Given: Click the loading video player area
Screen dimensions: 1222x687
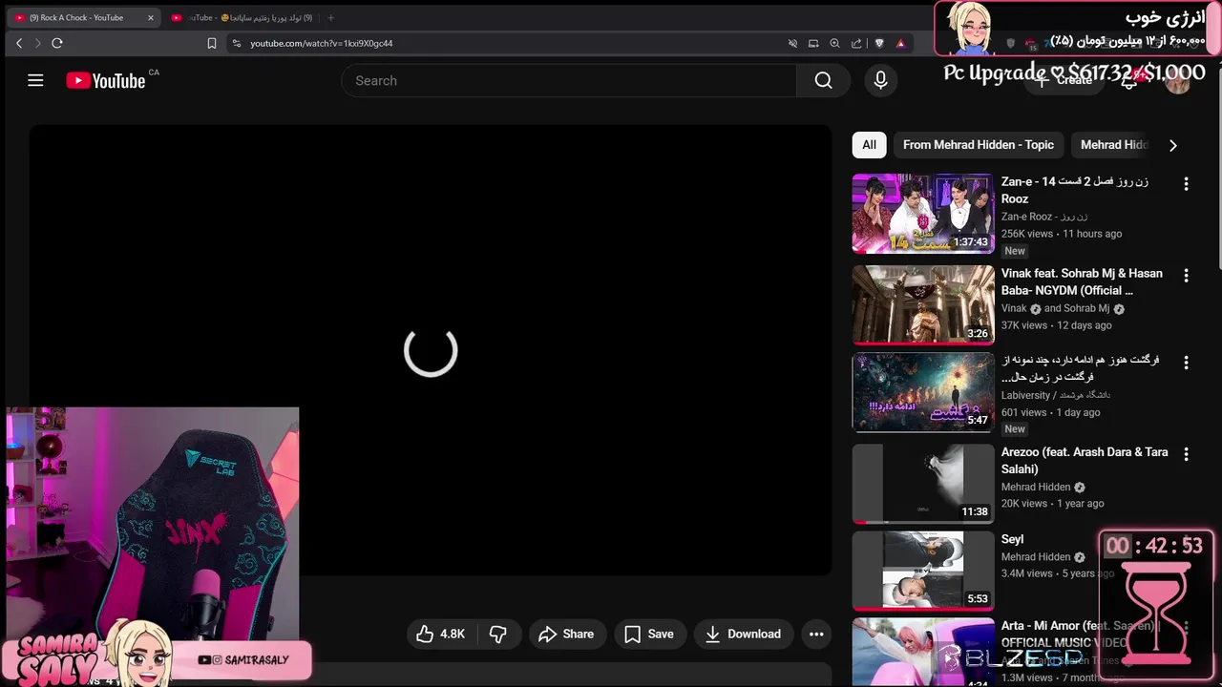Looking at the screenshot, I should point(431,350).
